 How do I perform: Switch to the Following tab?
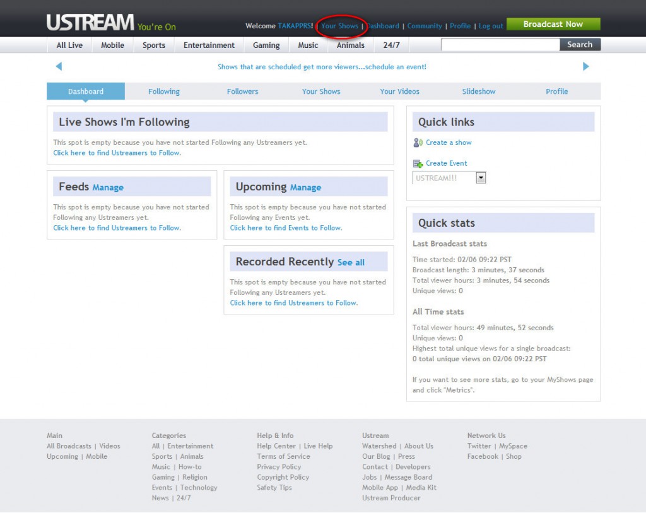click(164, 91)
